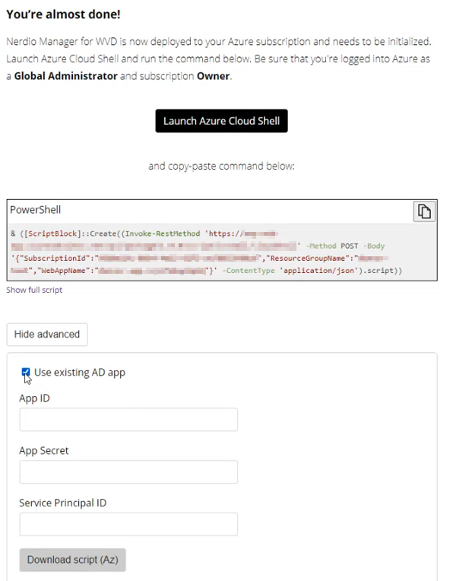Open the Show full script link
Viewport: 453px width, 581px height.
point(34,290)
